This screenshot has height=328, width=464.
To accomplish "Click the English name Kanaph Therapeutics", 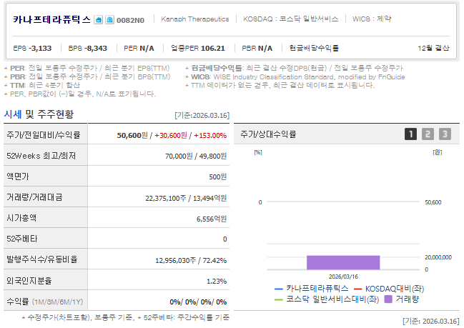I will (x=195, y=19).
